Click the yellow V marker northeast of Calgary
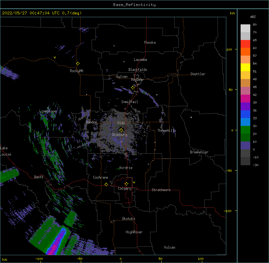269x263 pixels. (x=134, y=182)
